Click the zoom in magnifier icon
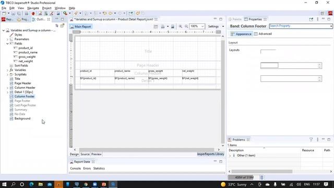The image size is (334, 188). (181, 27)
